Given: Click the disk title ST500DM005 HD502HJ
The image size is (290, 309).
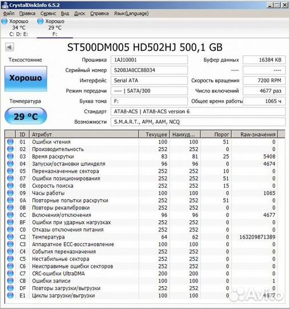Looking at the screenshot, I should 121,47.
